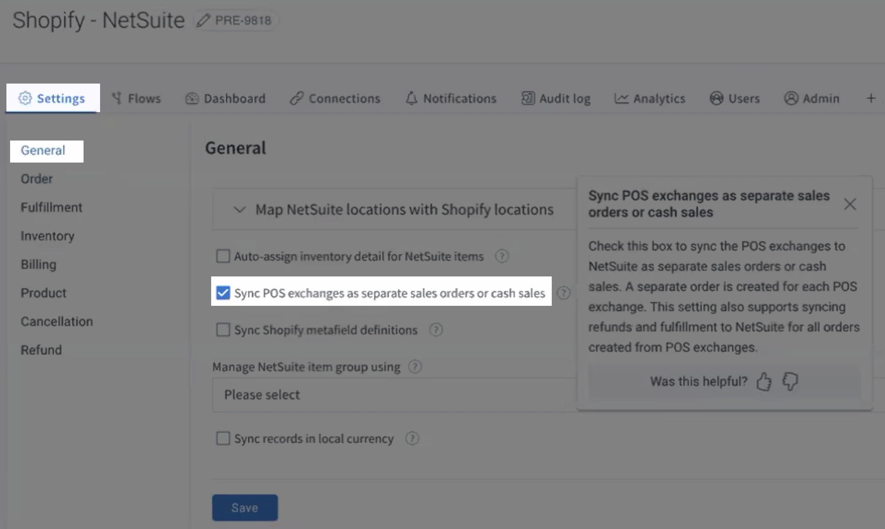Open Cancellation settings section
This screenshot has height=529, width=885.
[57, 321]
